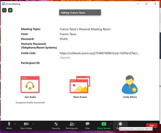161x133 pixels.
Task: Click the Meeting Topic: label
Action: [x=31, y=29]
